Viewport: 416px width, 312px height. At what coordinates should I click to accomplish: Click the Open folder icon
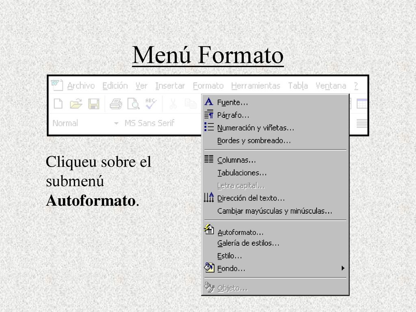tap(76, 104)
